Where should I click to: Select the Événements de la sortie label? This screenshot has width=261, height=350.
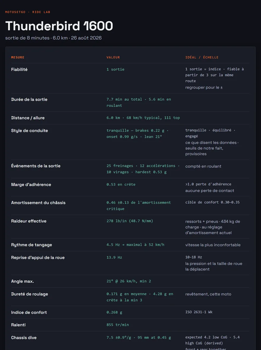[x=36, y=166]
